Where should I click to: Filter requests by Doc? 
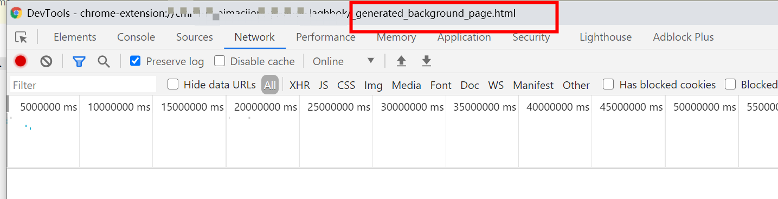click(x=470, y=85)
